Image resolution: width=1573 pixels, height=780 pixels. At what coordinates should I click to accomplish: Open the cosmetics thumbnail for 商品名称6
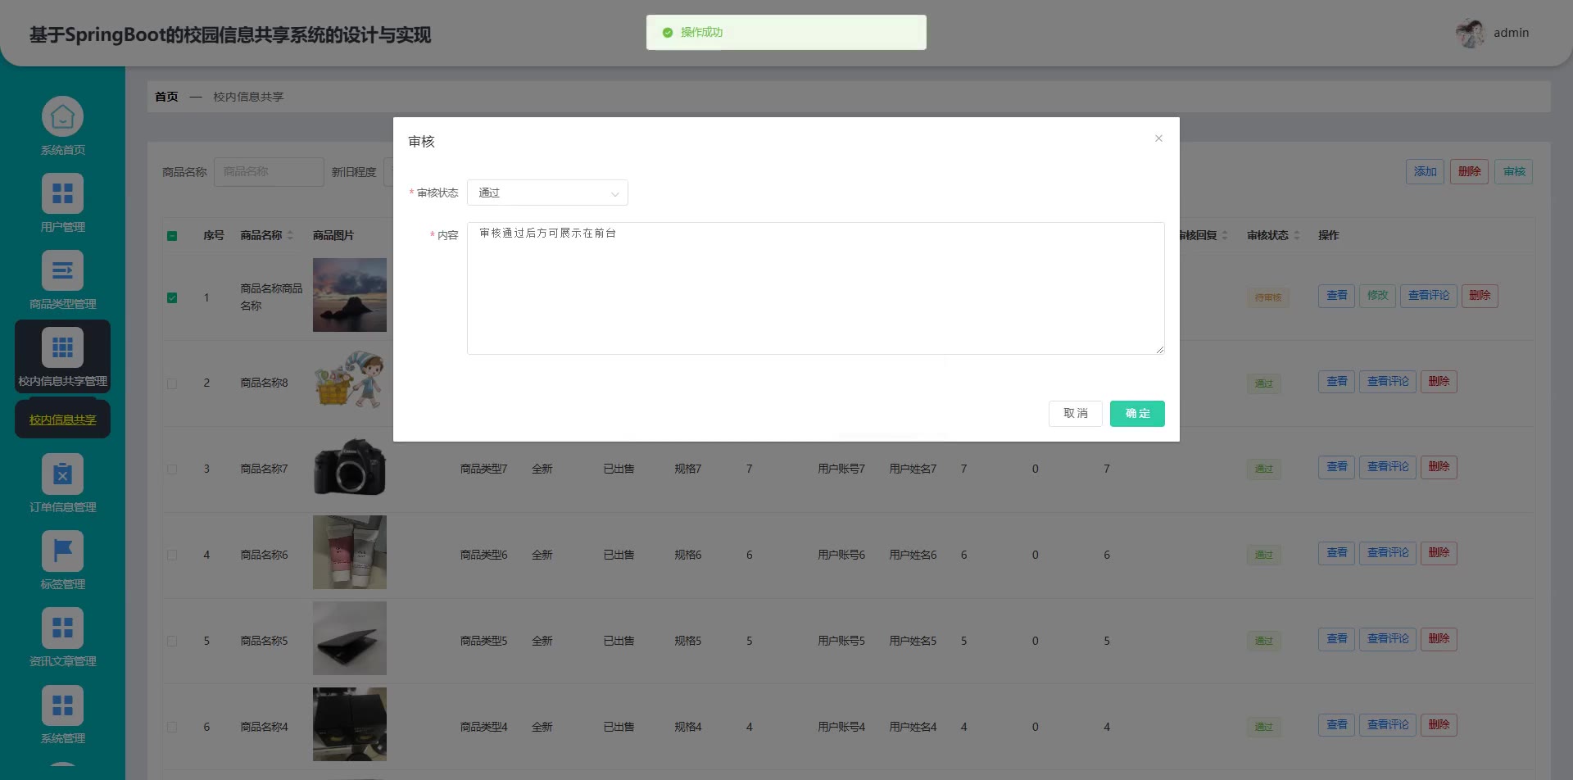pyautogui.click(x=350, y=552)
